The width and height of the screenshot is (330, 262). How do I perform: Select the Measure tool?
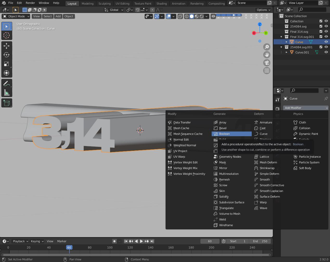(7, 93)
